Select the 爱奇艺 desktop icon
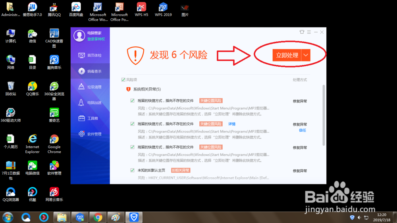The image size is (397, 223). click(x=54, y=115)
